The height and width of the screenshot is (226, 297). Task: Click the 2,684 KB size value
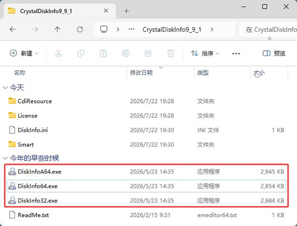(272, 201)
